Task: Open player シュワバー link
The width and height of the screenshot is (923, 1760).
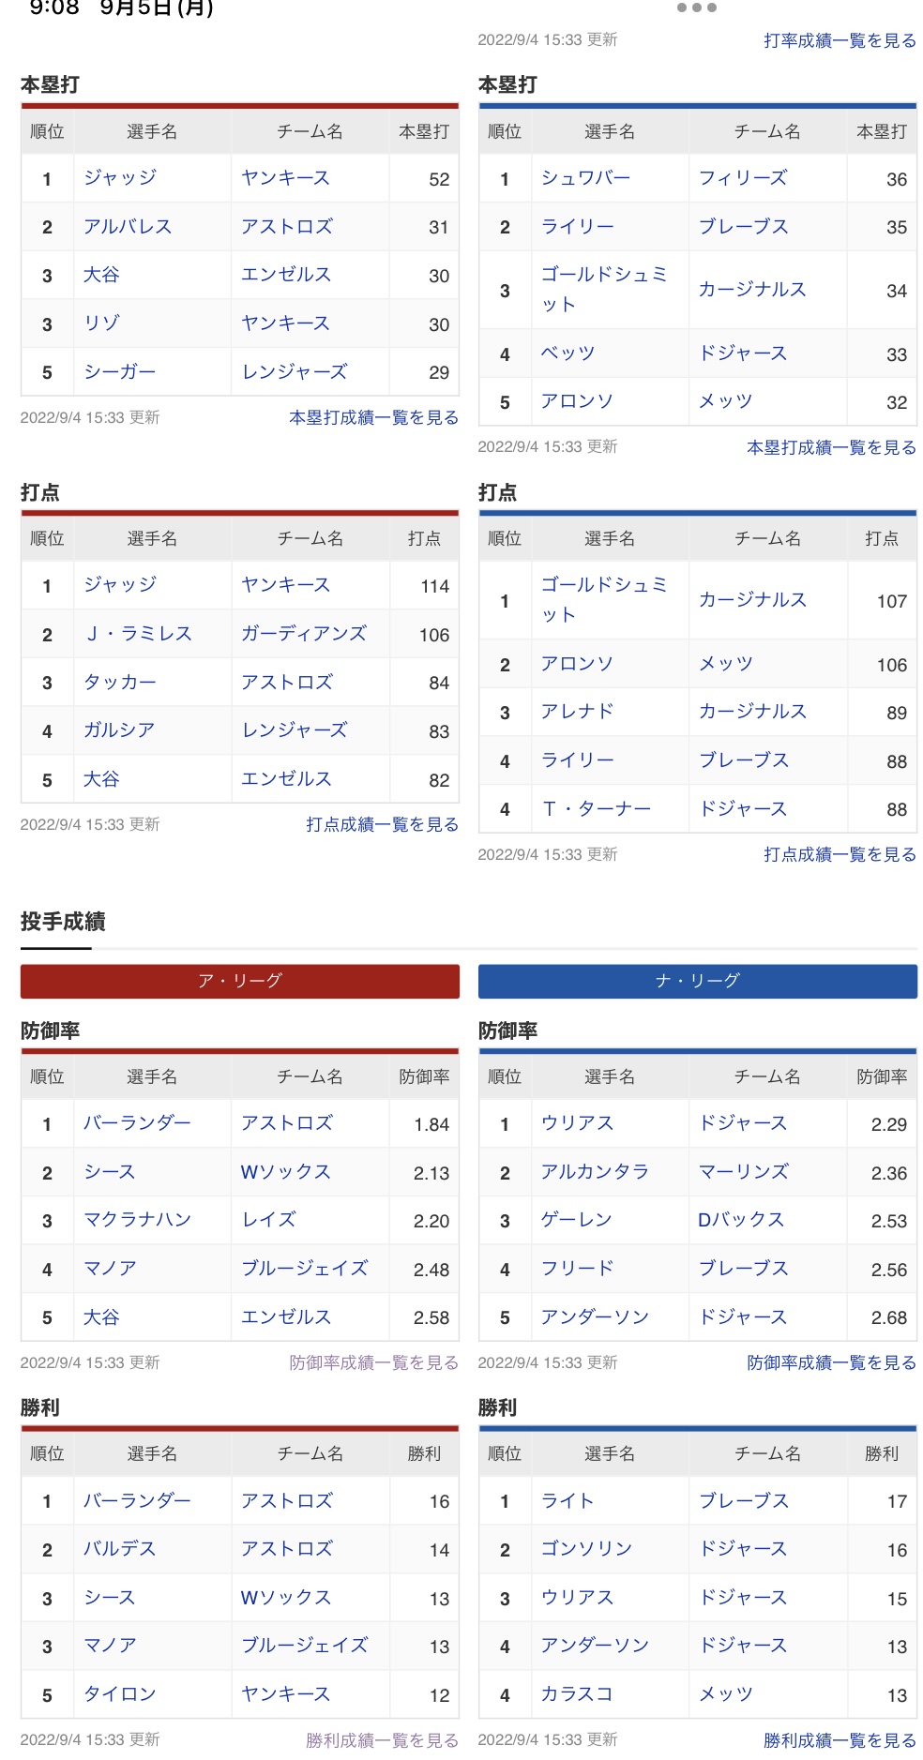Action: click(585, 178)
